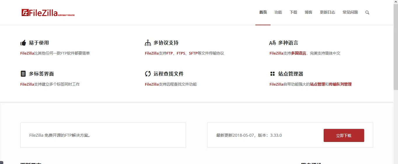This screenshot has width=398, height=164.
Task: Click the 站点管理 link
Action: pyautogui.click(x=318, y=84)
